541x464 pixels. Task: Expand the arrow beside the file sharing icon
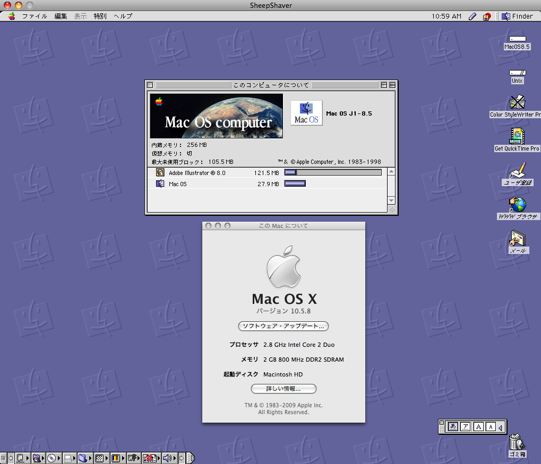(43, 458)
